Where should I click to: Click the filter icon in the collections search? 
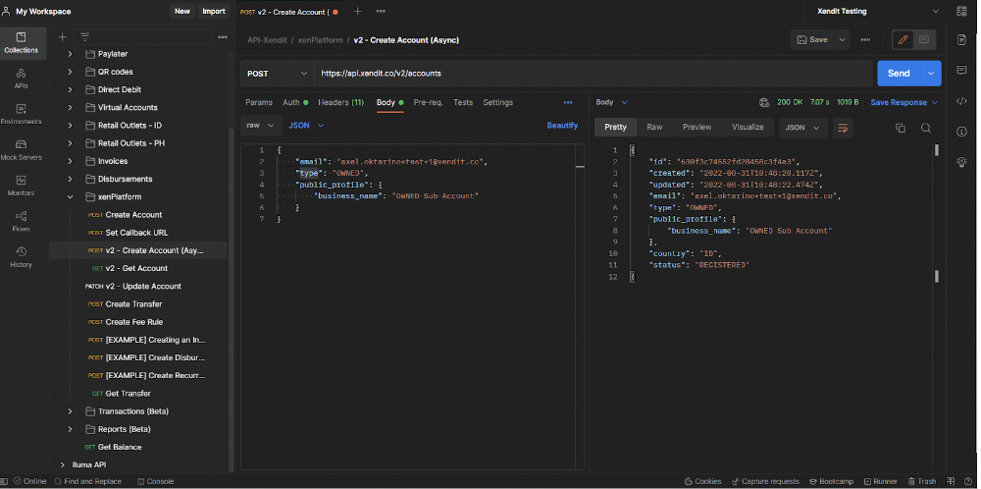click(84, 37)
